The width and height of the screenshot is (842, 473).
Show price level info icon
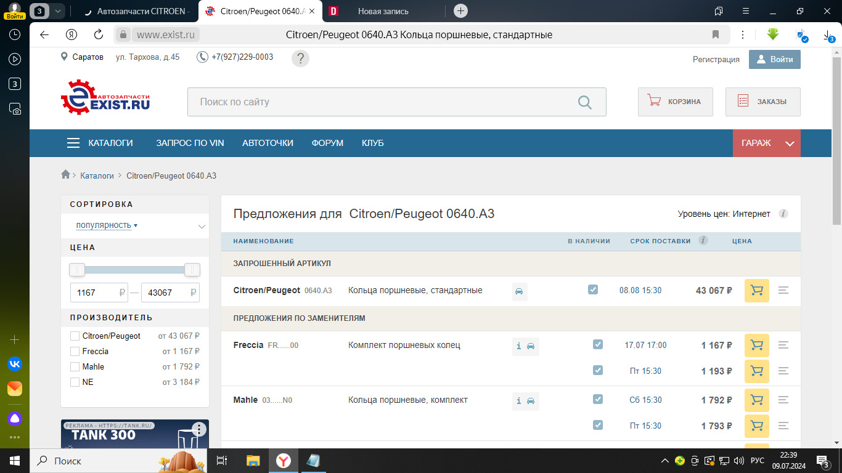click(783, 214)
